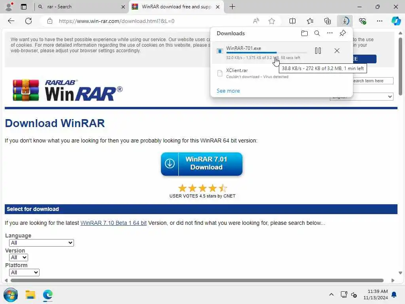Open taskbar clock and date

[x=376, y=294]
